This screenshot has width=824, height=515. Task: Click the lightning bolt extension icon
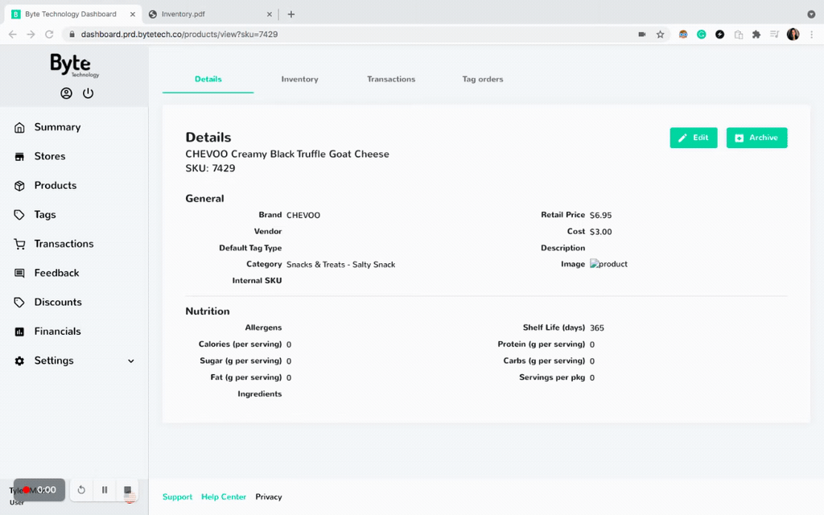point(719,34)
